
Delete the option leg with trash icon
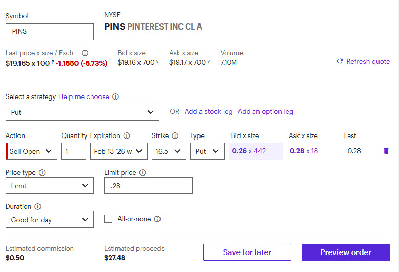pos(386,151)
